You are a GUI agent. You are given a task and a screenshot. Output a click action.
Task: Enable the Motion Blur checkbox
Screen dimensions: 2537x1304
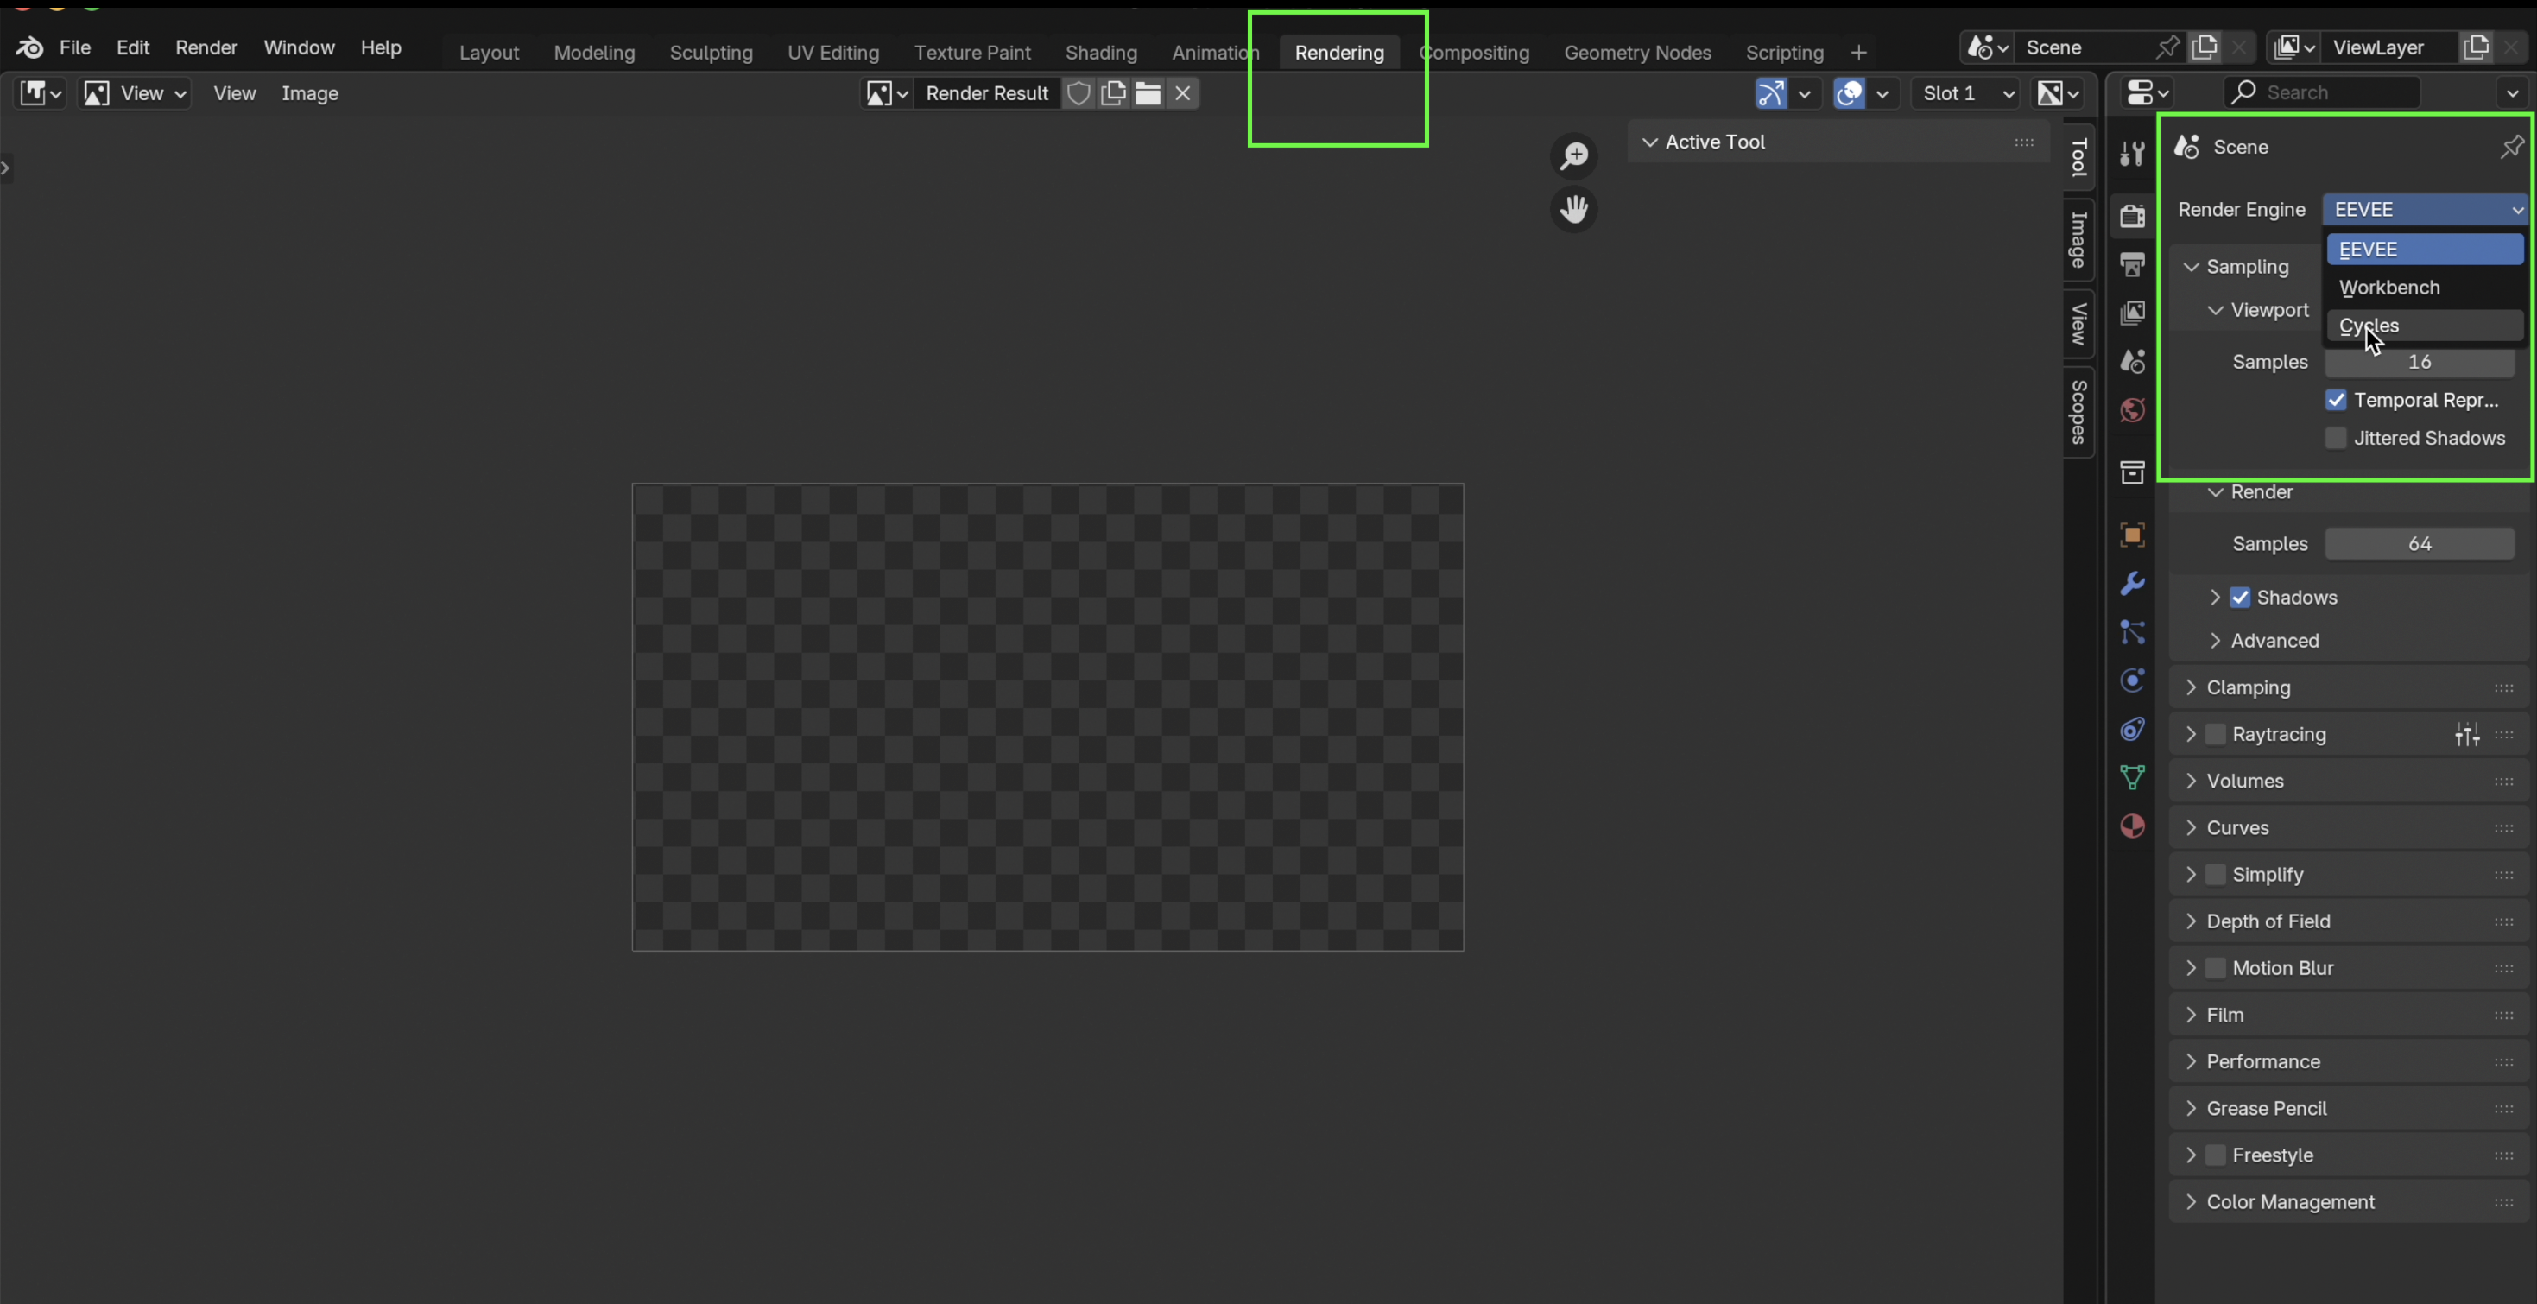(x=2216, y=968)
